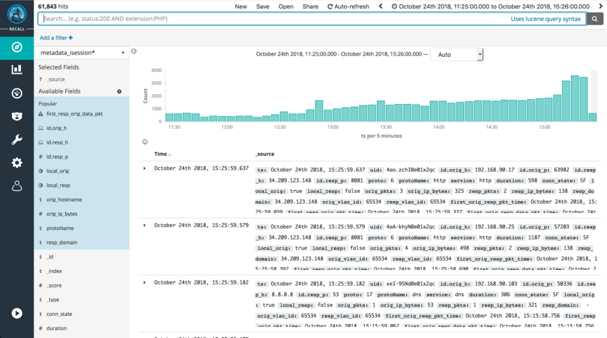607x338 pixels.
Task: Open Visualize bar chart icon
Action: pos(16,69)
